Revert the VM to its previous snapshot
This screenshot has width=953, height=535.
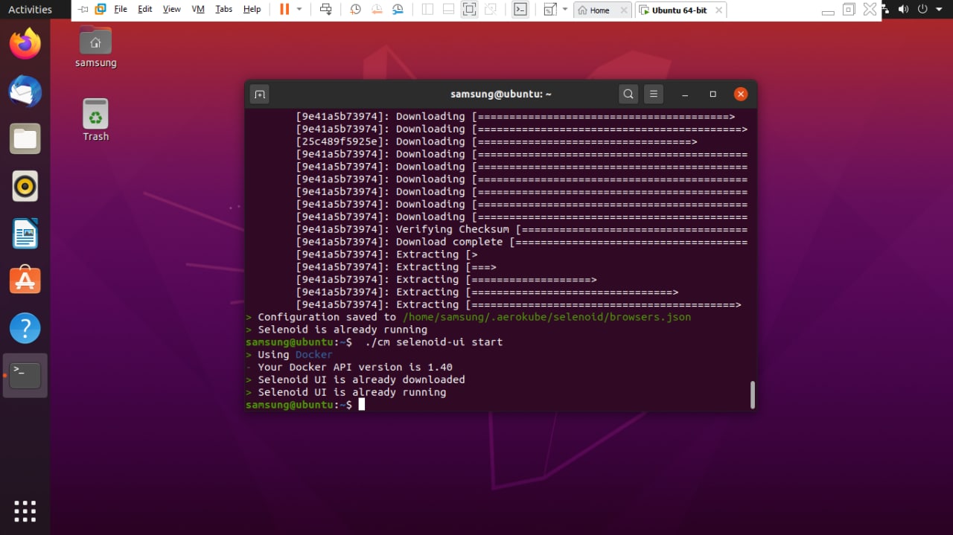tap(377, 10)
